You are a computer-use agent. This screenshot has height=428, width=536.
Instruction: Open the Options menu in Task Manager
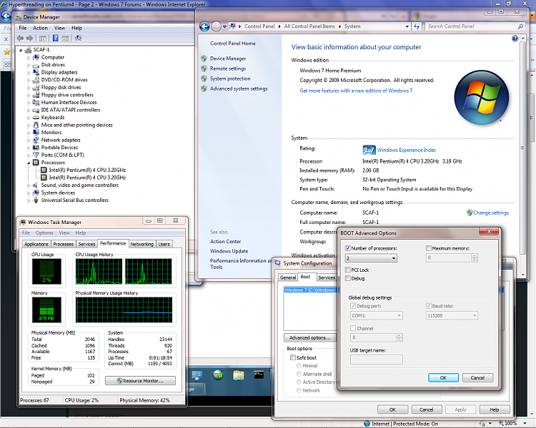[x=44, y=233]
